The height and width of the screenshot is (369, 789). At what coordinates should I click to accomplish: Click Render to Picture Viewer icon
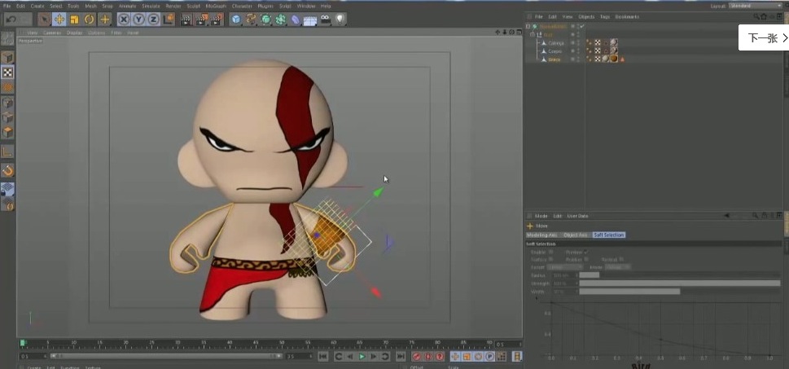pyautogui.click(x=201, y=20)
